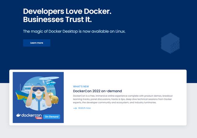Click the Developers Love Docker headline

[67, 15]
